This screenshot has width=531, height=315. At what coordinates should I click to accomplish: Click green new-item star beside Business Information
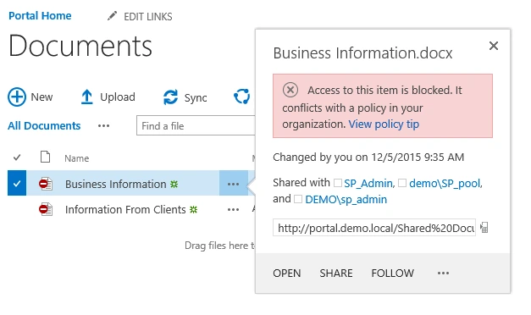(174, 184)
